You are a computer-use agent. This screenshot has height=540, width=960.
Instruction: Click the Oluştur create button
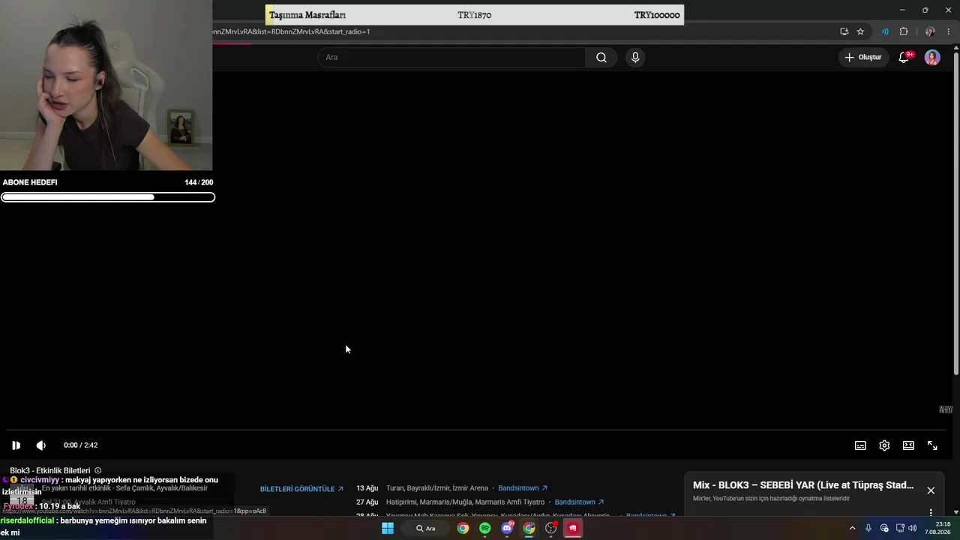pos(862,57)
